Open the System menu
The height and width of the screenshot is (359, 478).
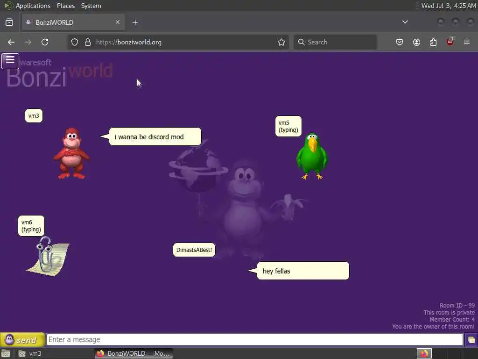coord(91,6)
